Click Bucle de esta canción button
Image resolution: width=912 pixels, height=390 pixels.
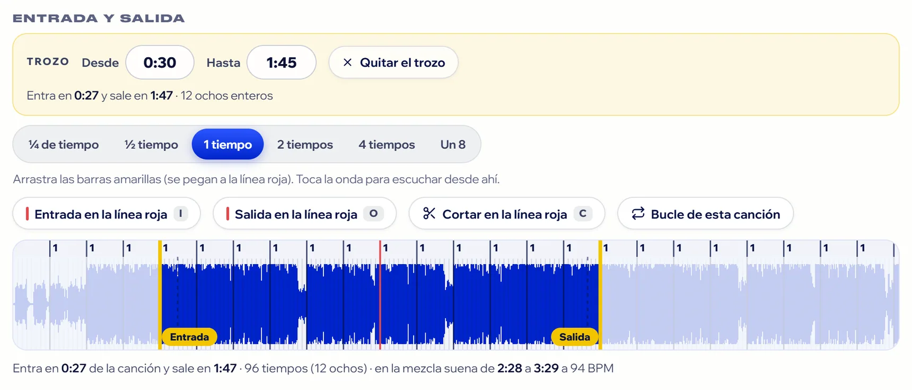pos(705,214)
